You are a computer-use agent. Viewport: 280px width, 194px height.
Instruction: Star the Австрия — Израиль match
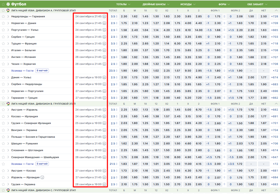[x=3, y=110]
